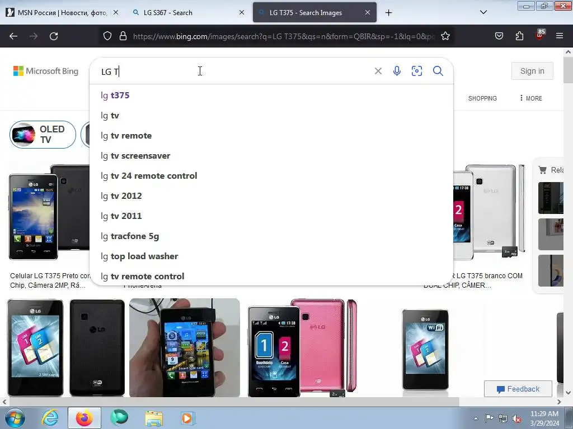Open the file explorer folder in taskbar
Screen dimensions: 573x429
tap(154, 418)
